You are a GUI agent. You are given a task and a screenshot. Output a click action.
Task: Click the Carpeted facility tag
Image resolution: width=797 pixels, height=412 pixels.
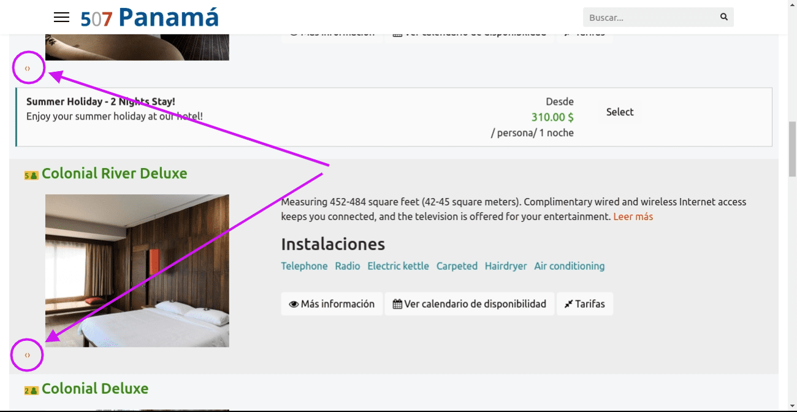(457, 266)
